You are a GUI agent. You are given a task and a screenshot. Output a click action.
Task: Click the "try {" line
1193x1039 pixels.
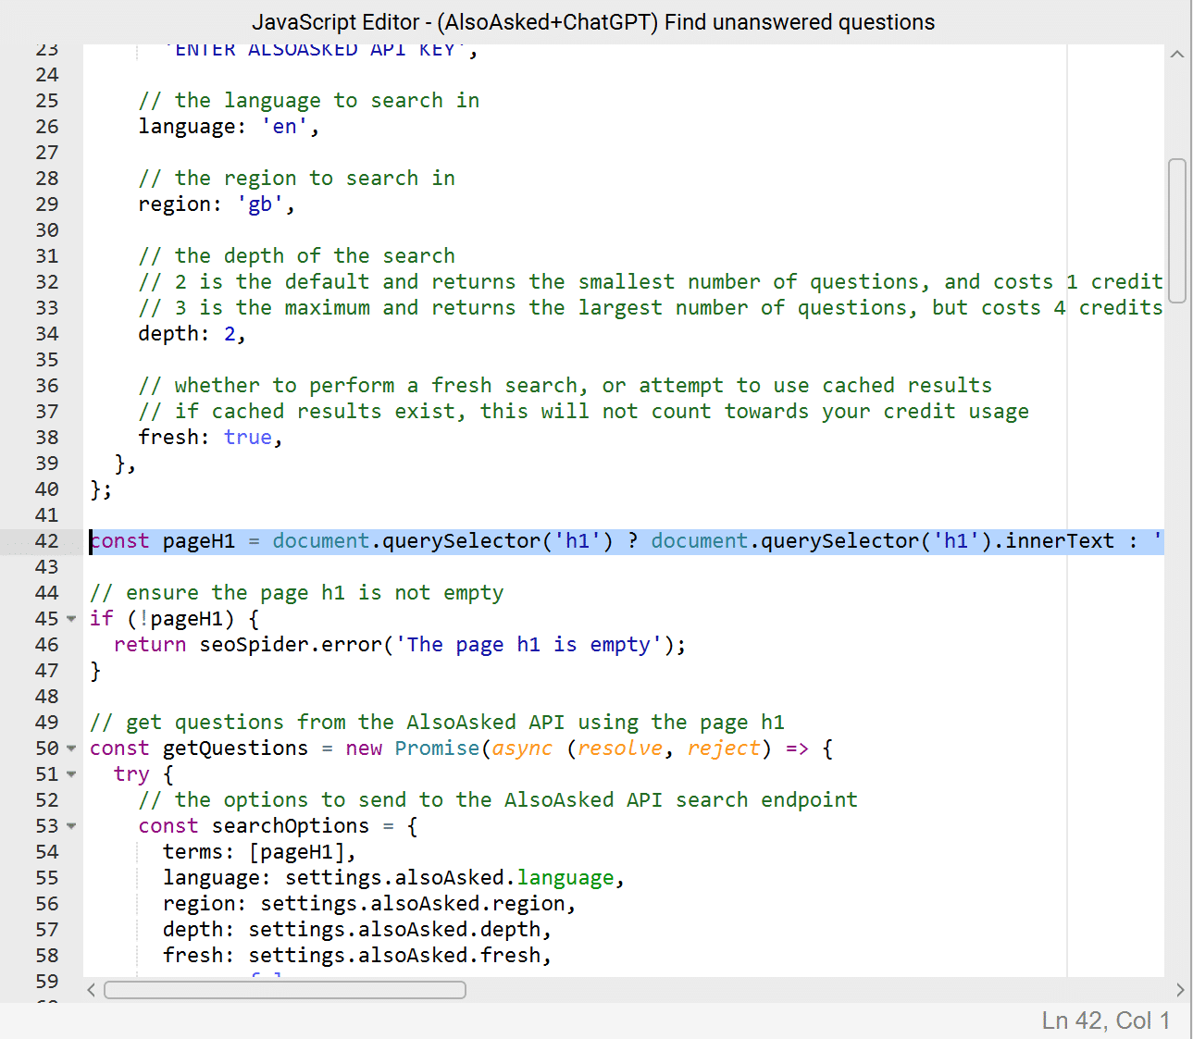[x=143, y=774]
